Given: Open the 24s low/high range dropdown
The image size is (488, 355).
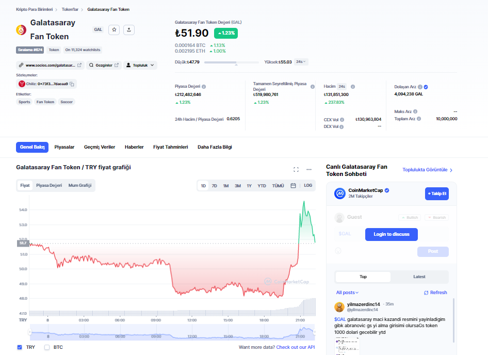Looking at the screenshot, I should (301, 61).
